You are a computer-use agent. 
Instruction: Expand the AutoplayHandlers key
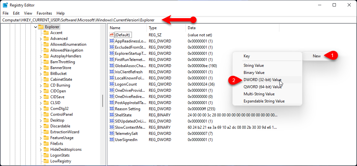(x=41, y=56)
